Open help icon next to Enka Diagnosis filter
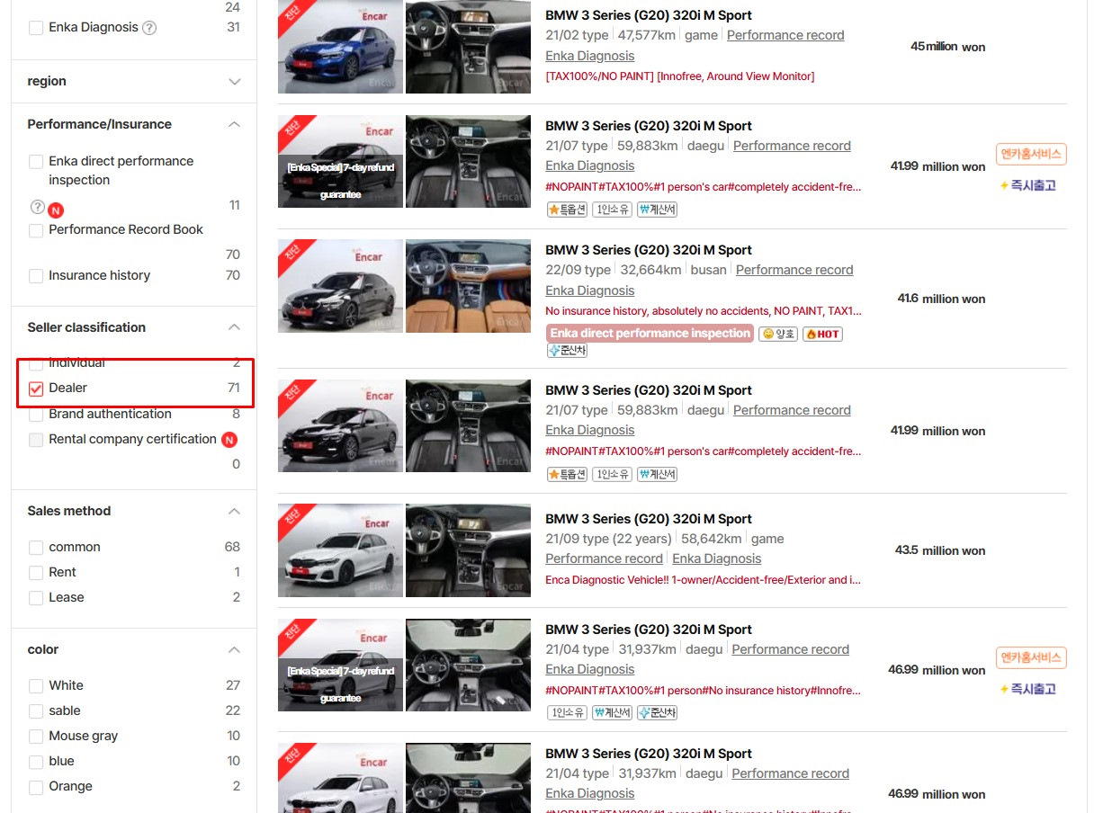 [x=149, y=28]
